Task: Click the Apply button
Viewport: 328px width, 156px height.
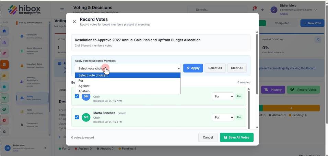Action: click(193, 68)
